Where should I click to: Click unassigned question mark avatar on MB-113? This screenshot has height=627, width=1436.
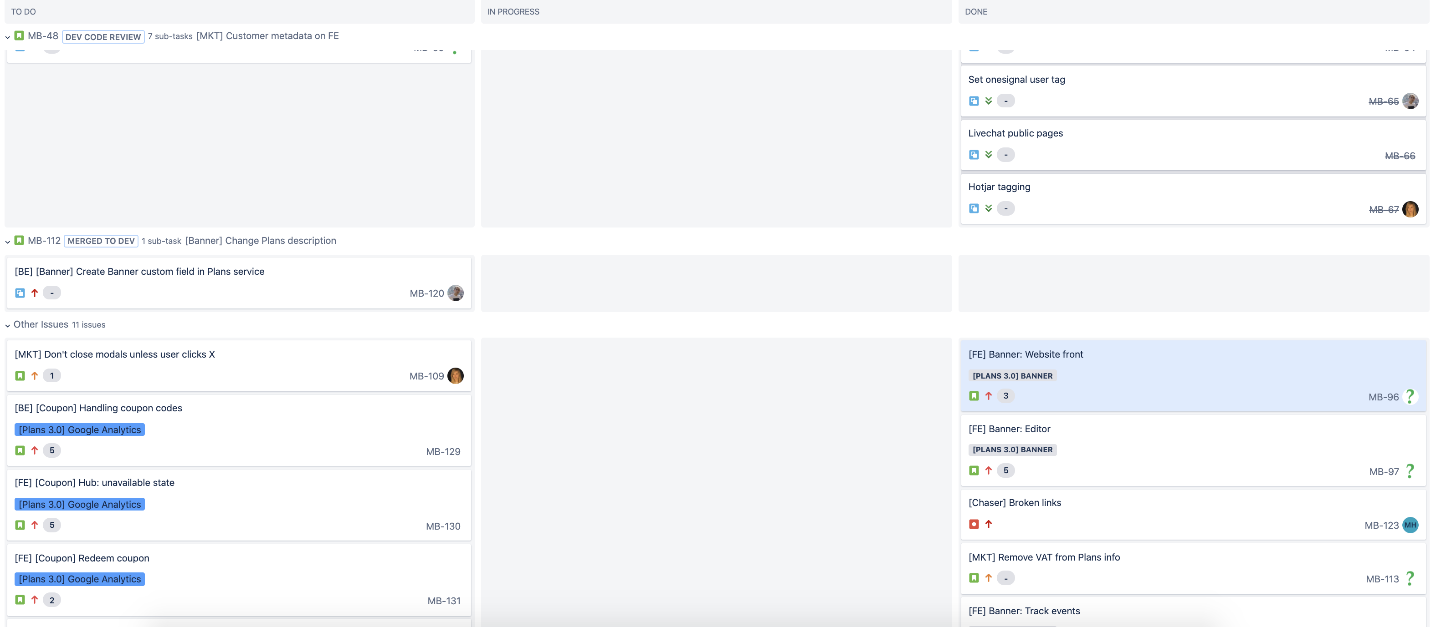click(1410, 579)
